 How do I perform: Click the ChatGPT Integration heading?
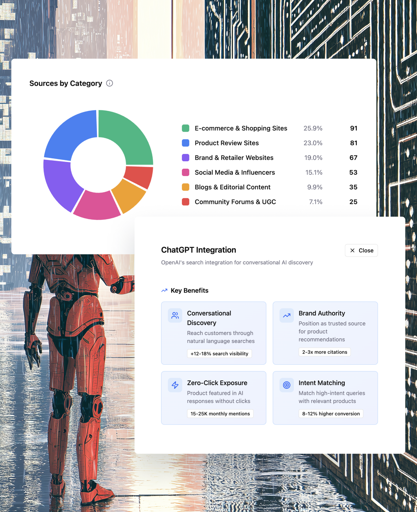[x=199, y=250]
